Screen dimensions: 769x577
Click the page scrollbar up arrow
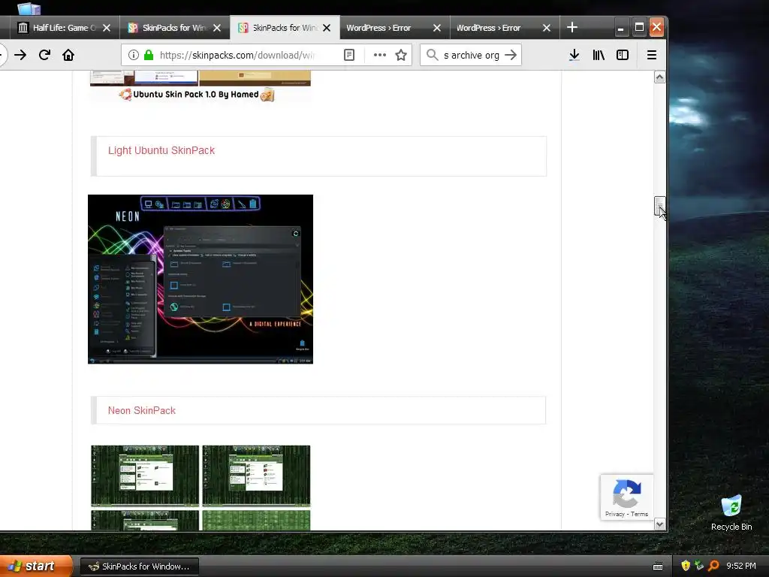[659, 77]
